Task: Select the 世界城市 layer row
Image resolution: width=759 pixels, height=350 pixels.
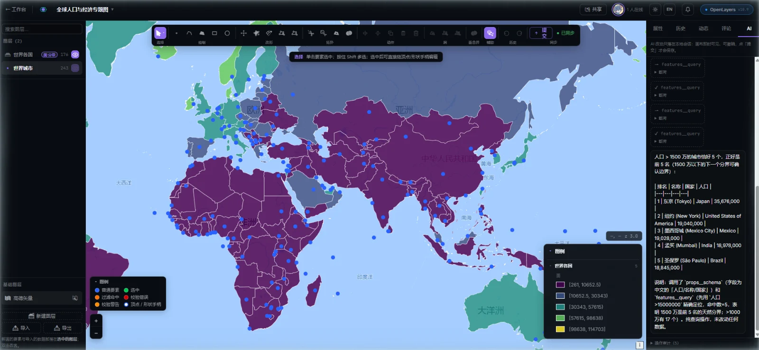Action: [42, 68]
